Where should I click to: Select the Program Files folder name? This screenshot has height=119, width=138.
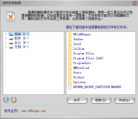point(83,53)
